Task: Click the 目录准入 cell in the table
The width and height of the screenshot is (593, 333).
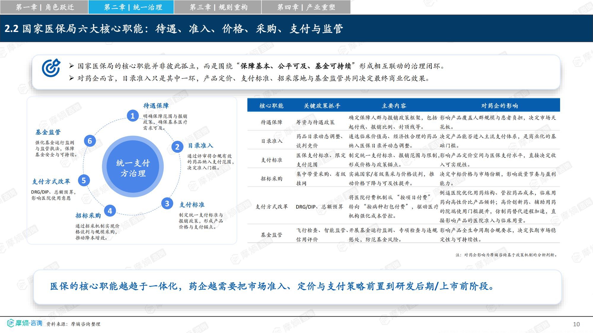Action: click(x=271, y=141)
